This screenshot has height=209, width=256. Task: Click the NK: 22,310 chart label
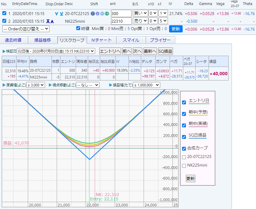[107, 195]
